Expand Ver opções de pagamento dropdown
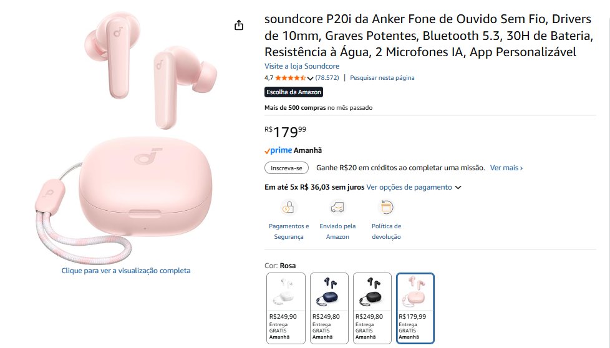This screenshot has width=610, height=348. (458, 187)
